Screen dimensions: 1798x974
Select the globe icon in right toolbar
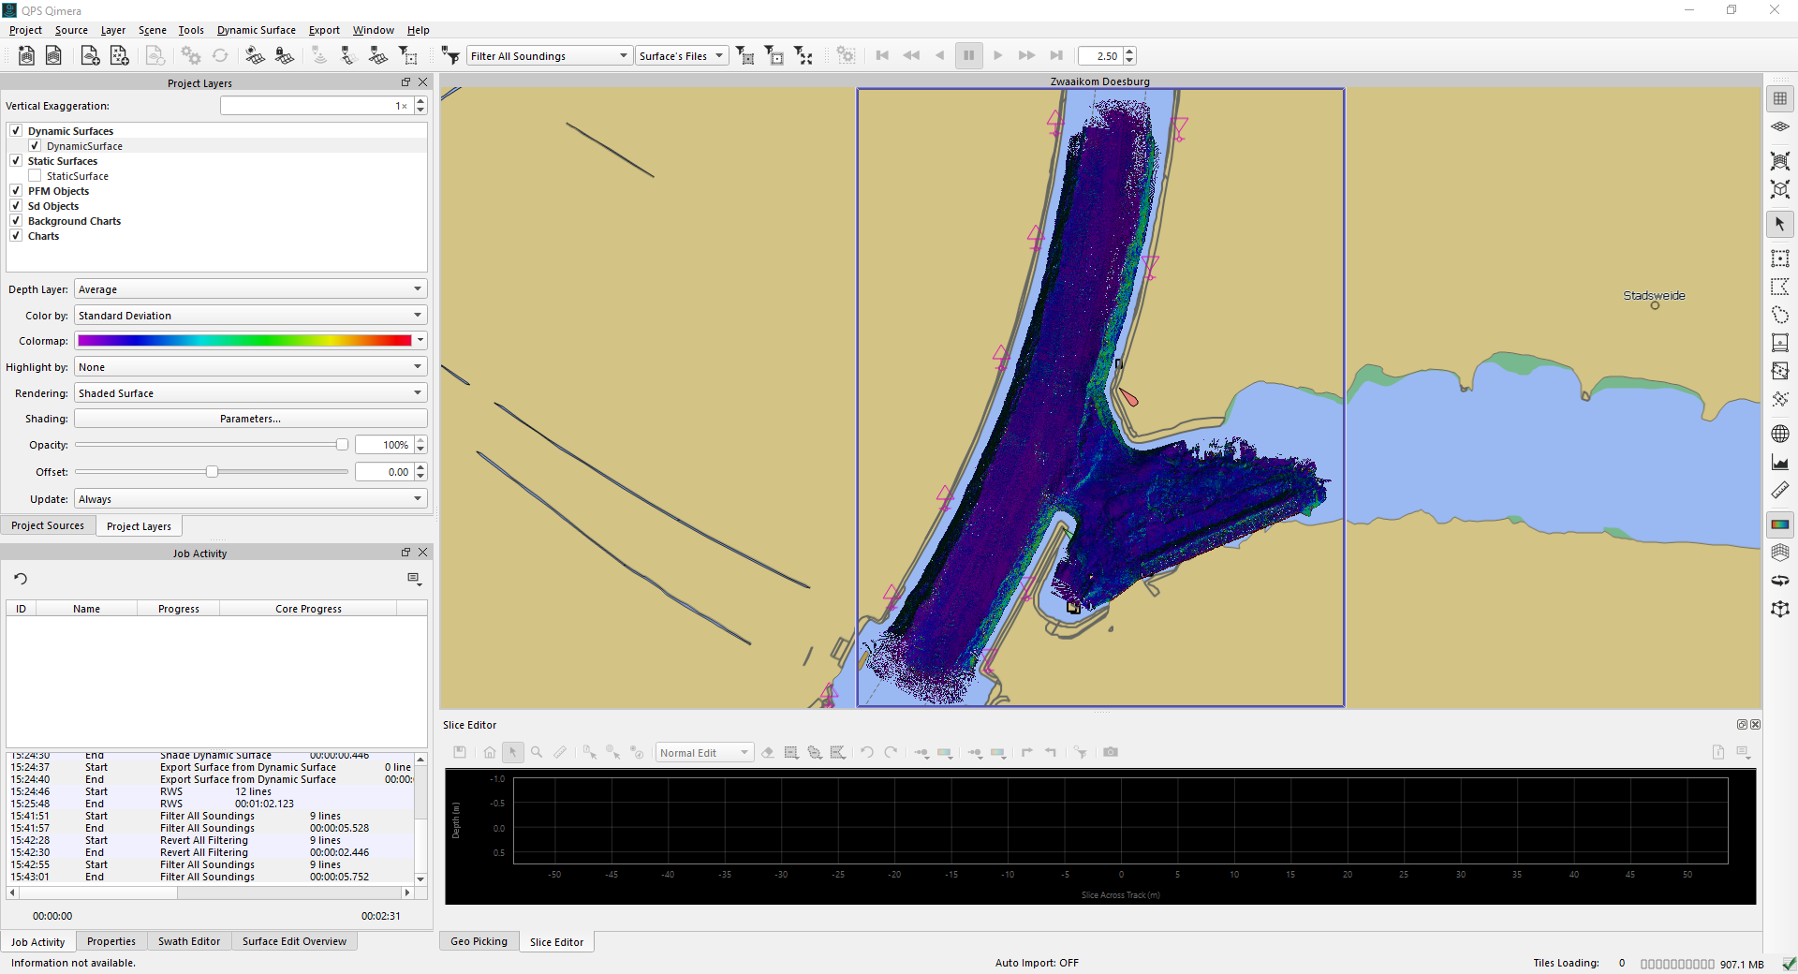pos(1779,434)
